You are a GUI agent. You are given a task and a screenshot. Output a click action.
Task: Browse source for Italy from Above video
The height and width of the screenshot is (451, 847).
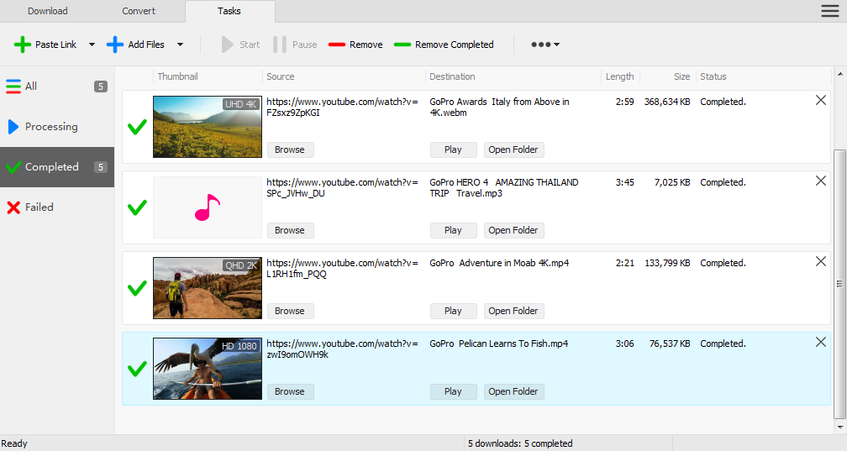(x=290, y=149)
